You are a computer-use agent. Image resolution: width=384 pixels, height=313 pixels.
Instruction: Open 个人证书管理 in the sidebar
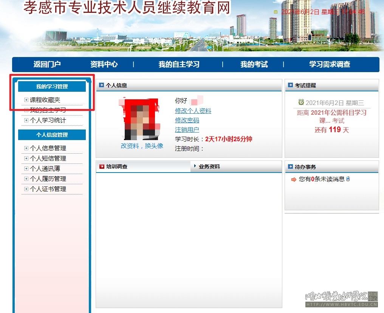48,189
